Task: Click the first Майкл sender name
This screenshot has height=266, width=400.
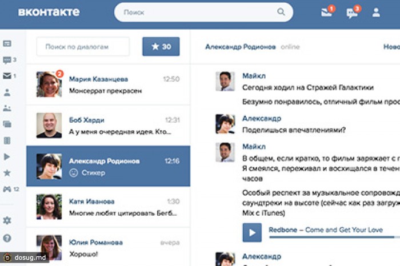Action: [x=254, y=76]
